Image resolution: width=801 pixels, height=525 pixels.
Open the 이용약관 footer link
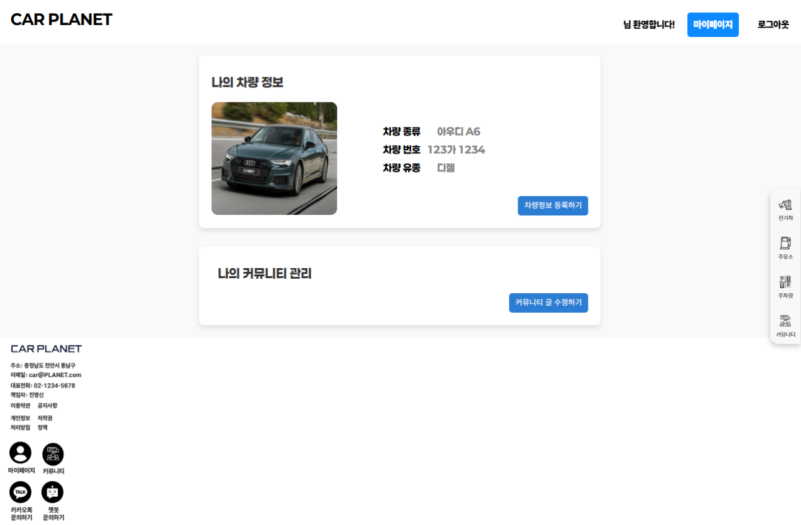coord(20,406)
